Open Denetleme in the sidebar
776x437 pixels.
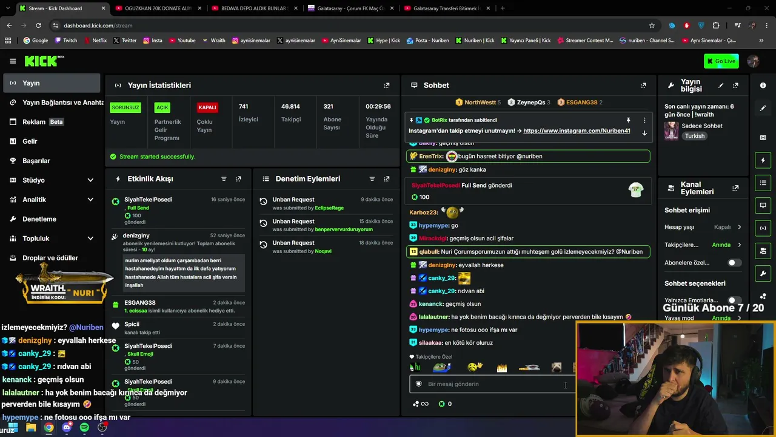[51, 219]
